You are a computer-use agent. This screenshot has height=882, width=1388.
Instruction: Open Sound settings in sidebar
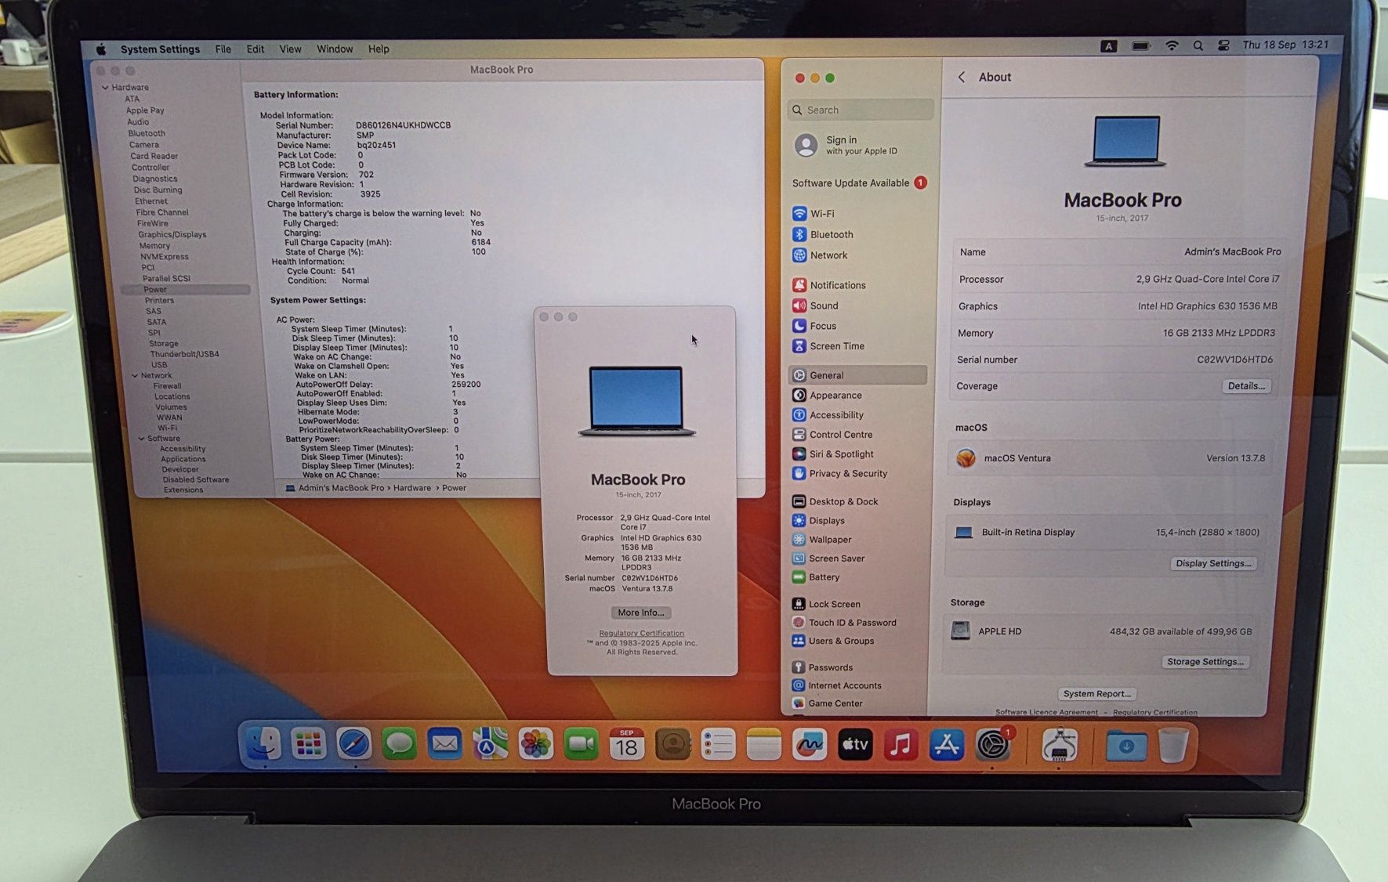[x=815, y=305]
